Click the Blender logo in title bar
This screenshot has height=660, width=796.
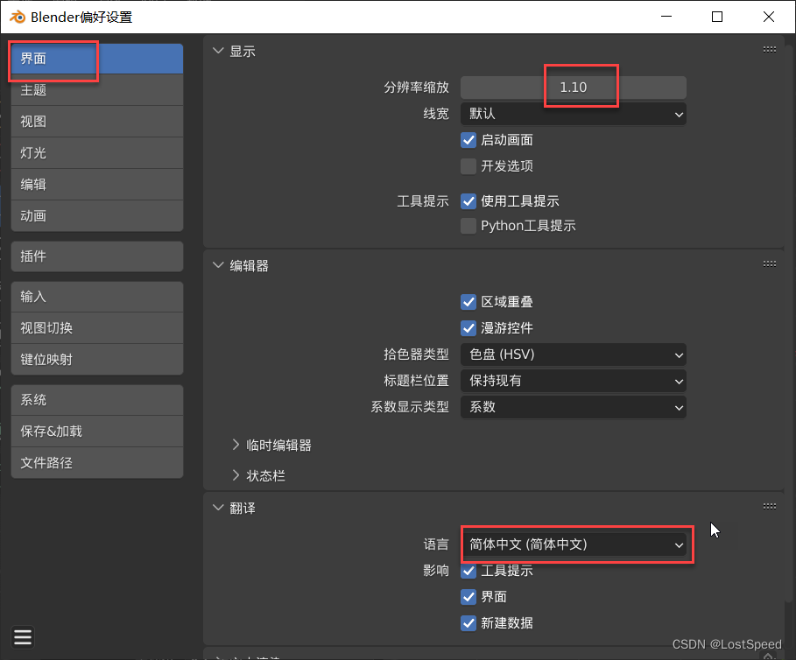pos(18,17)
